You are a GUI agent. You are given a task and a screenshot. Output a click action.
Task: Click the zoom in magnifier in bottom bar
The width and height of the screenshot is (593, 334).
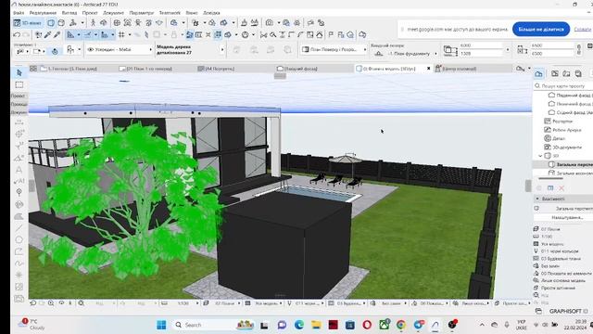51,303
